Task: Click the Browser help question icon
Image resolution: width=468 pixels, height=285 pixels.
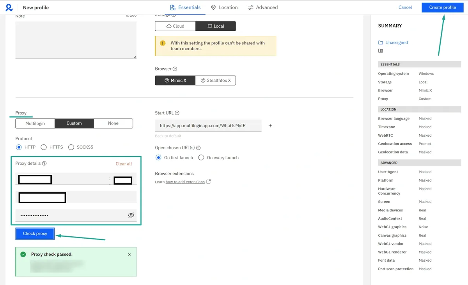Action: (175, 69)
